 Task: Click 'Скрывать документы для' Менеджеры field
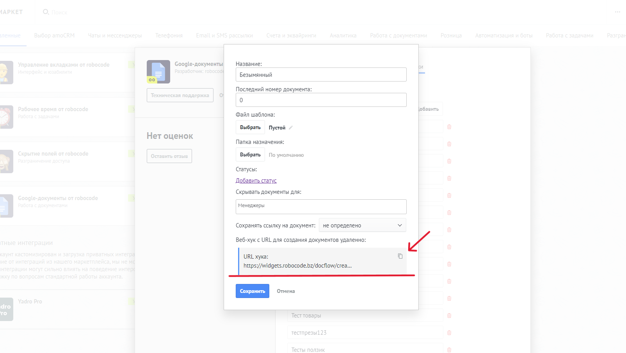click(321, 207)
